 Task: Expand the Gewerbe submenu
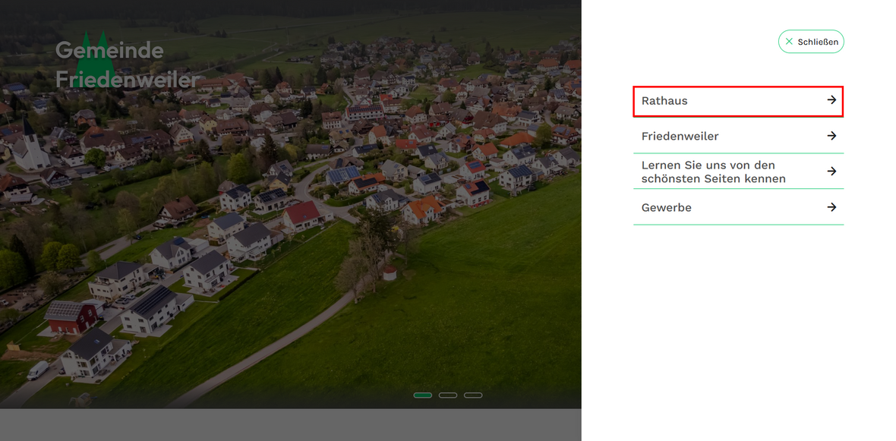738,206
